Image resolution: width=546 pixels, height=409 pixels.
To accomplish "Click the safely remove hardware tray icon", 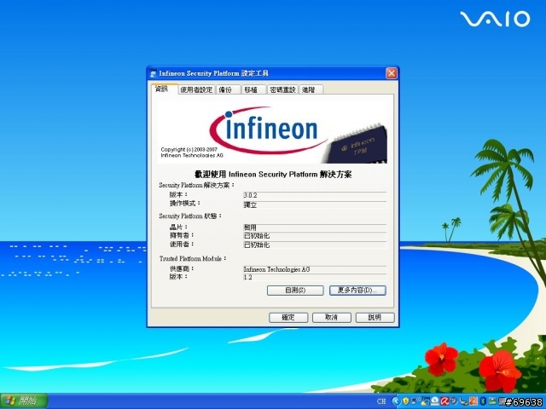I will pyautogui.click(x=463, y=402).
